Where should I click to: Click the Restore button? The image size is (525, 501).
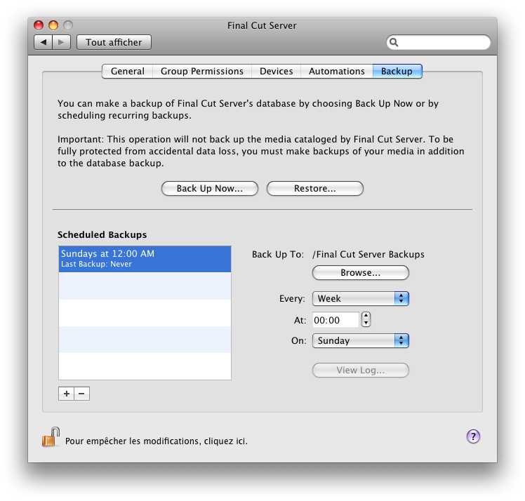(314, 189)
